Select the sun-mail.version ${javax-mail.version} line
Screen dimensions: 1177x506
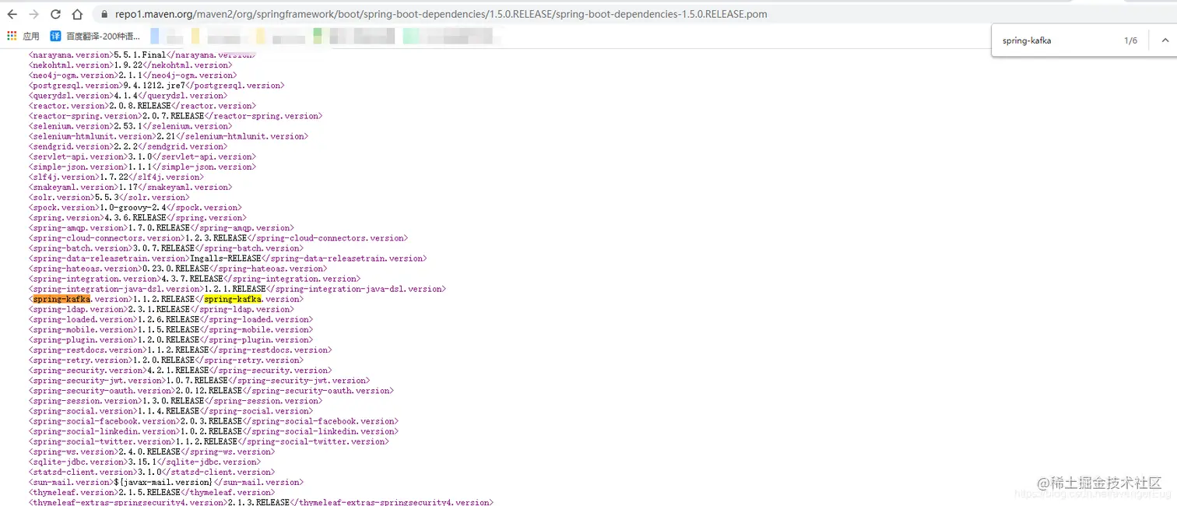166,481
